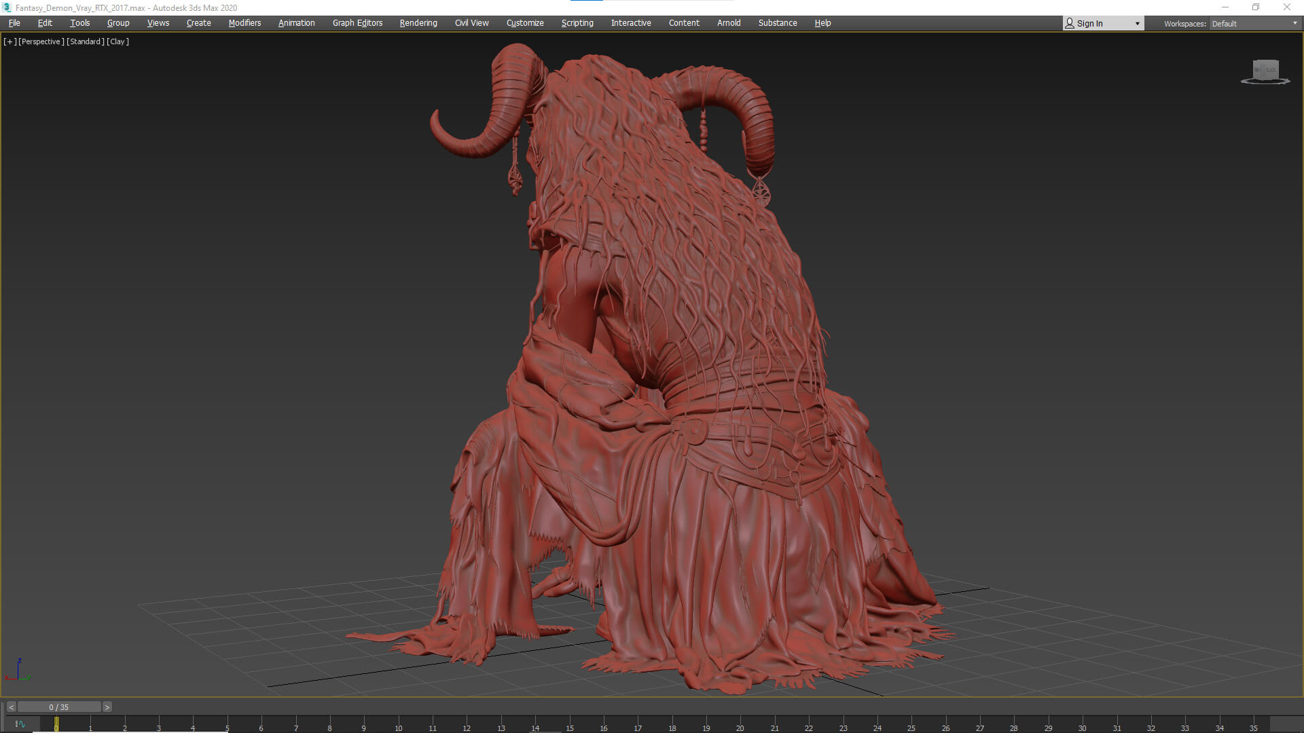This screenshot has width=1304, height=733.
Task: Click frame 30 on the timeline track
Action: click(1082, 725)
